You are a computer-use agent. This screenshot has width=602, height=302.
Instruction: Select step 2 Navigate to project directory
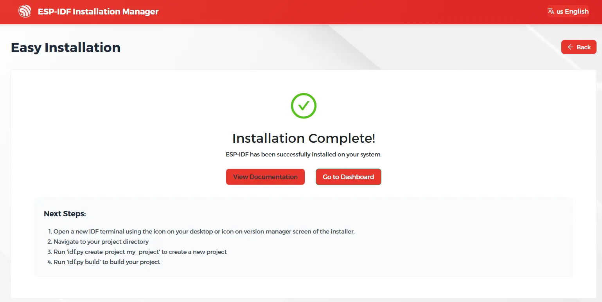pyautogui.click(x=101, y=241)
